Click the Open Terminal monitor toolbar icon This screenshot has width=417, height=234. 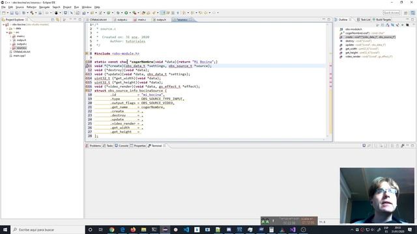(x=65, y=13)
